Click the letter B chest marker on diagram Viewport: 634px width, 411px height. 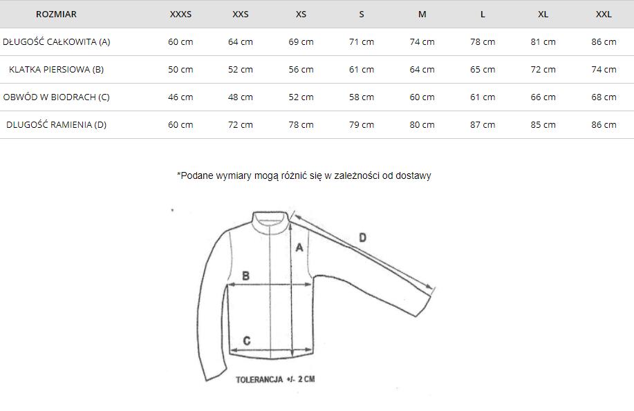[x=245, y=276]
